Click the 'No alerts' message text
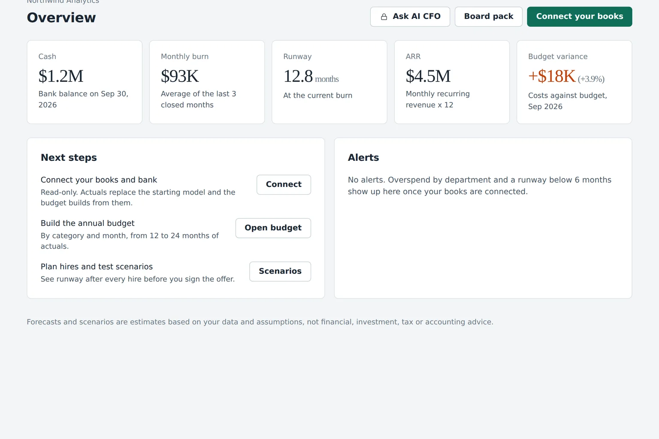The image size is (659, 439). tap(480, 186)
